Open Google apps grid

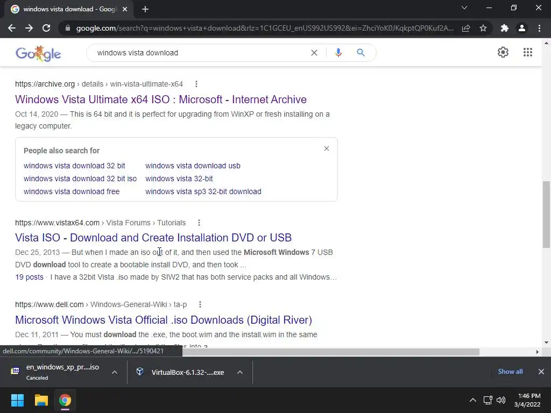coord(527,52)
